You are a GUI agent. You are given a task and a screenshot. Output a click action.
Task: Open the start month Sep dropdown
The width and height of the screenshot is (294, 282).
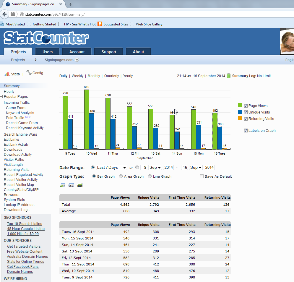point(155,167)
